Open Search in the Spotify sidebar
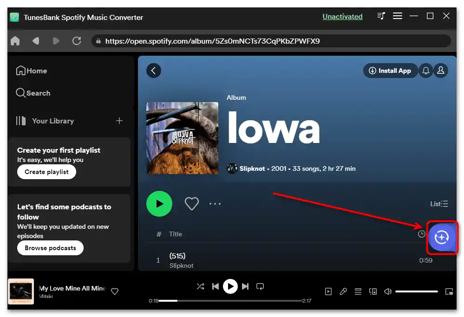464x317 pixels. [33, 93]
